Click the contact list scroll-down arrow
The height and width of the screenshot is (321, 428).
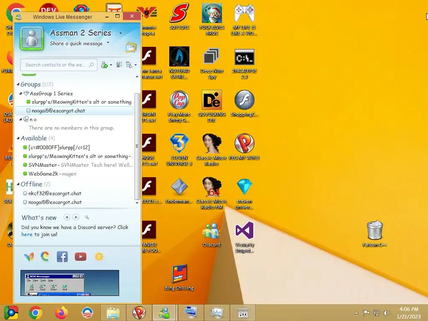137,203
